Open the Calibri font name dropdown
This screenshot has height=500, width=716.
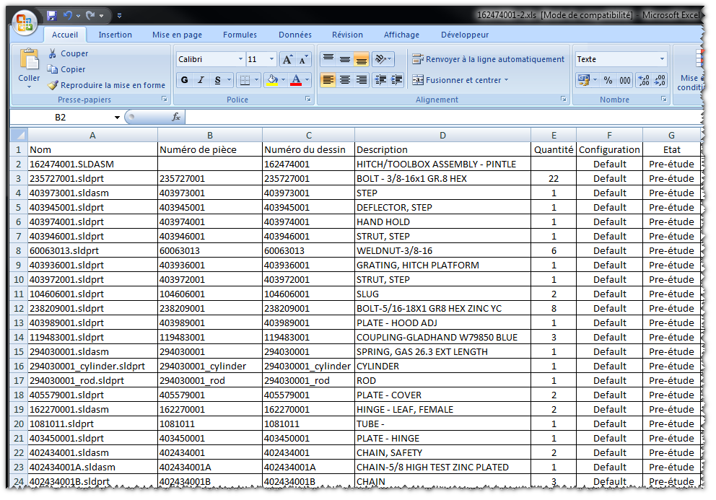(x=240, y=60)
